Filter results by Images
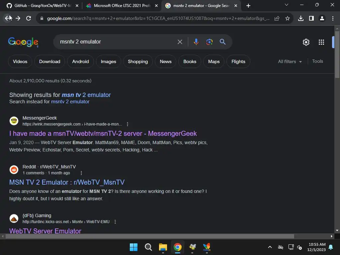The height and width of the screenshot is (255, 340). [109, 61]
